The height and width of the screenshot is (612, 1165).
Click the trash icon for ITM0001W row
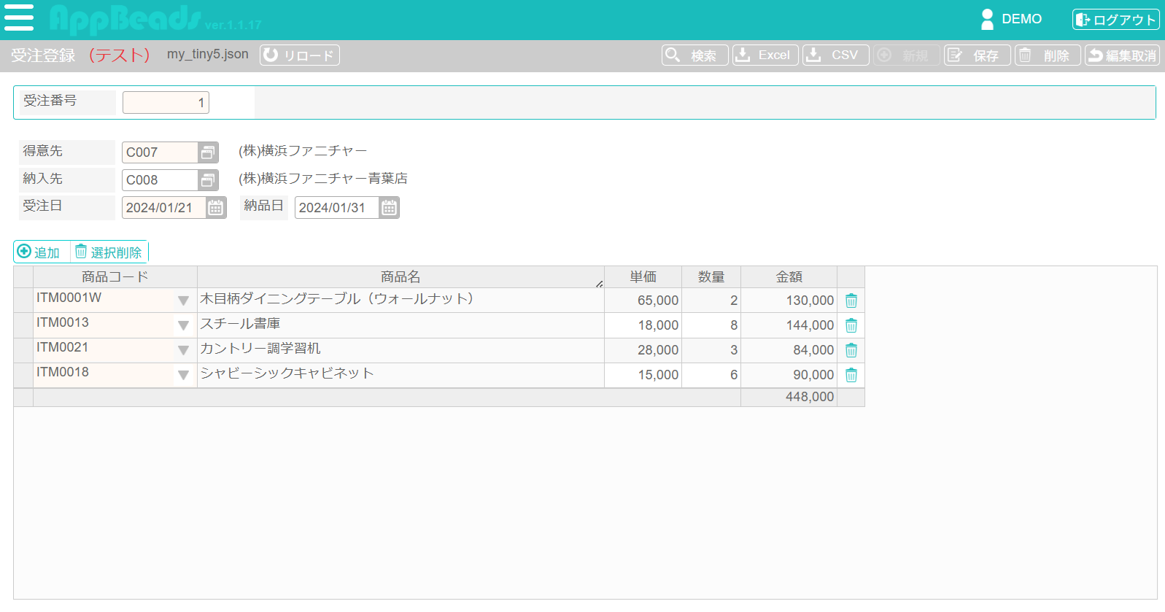(x=851, y=301)
